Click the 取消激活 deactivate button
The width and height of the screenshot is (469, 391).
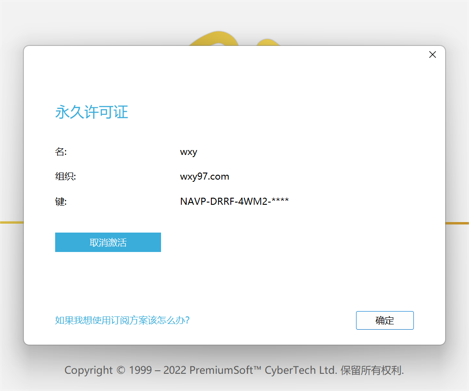tap(108, 242)
